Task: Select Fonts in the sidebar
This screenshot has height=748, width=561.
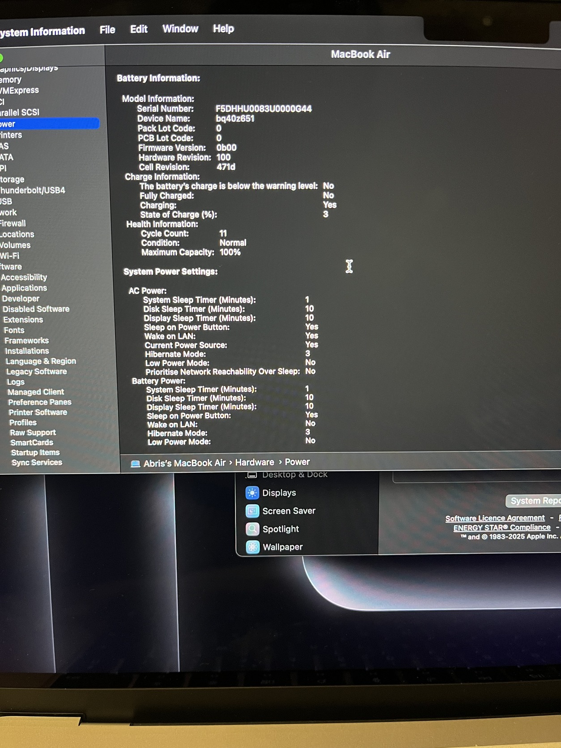Action: pyautogui.click(x=14, y=330)
